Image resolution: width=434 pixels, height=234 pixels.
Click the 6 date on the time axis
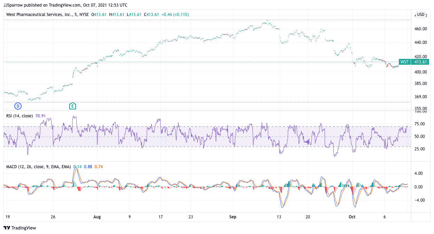pos(385,217)
